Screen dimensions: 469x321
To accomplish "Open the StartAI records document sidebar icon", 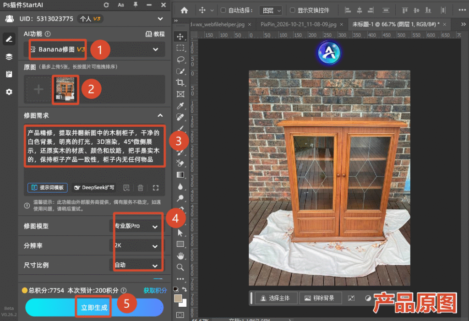I will coord(9,74).
